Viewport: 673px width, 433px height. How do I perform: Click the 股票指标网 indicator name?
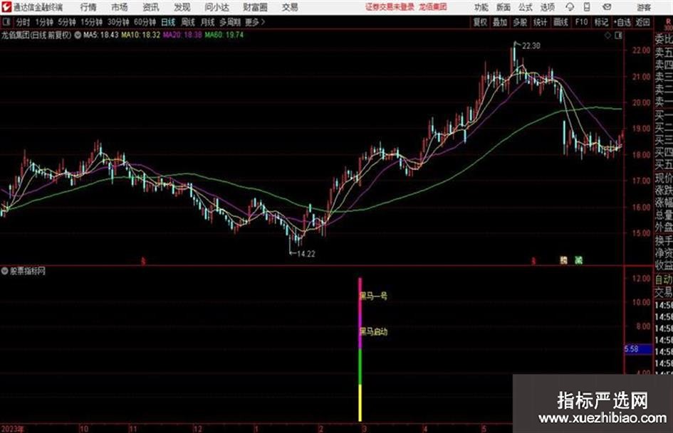tap(28, 271)
